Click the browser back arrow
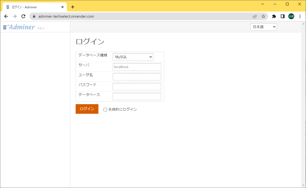Screen dimensions: 306x188 (x=6, y=16)
